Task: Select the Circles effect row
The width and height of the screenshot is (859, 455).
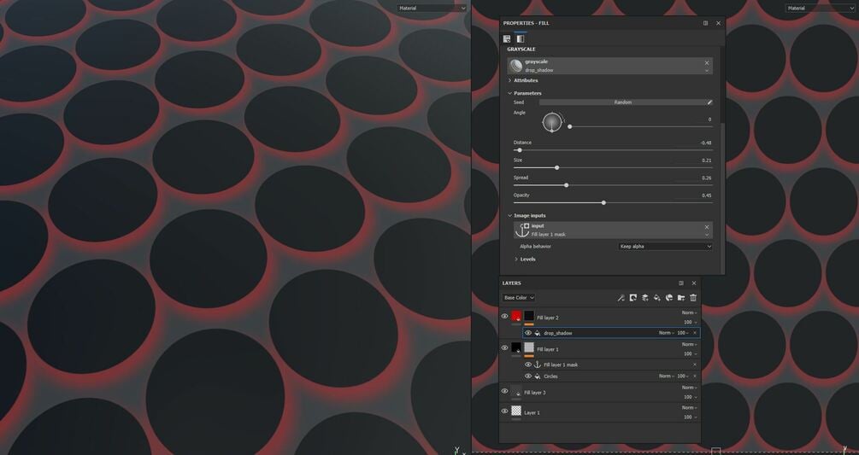Action: click(611, 376)
